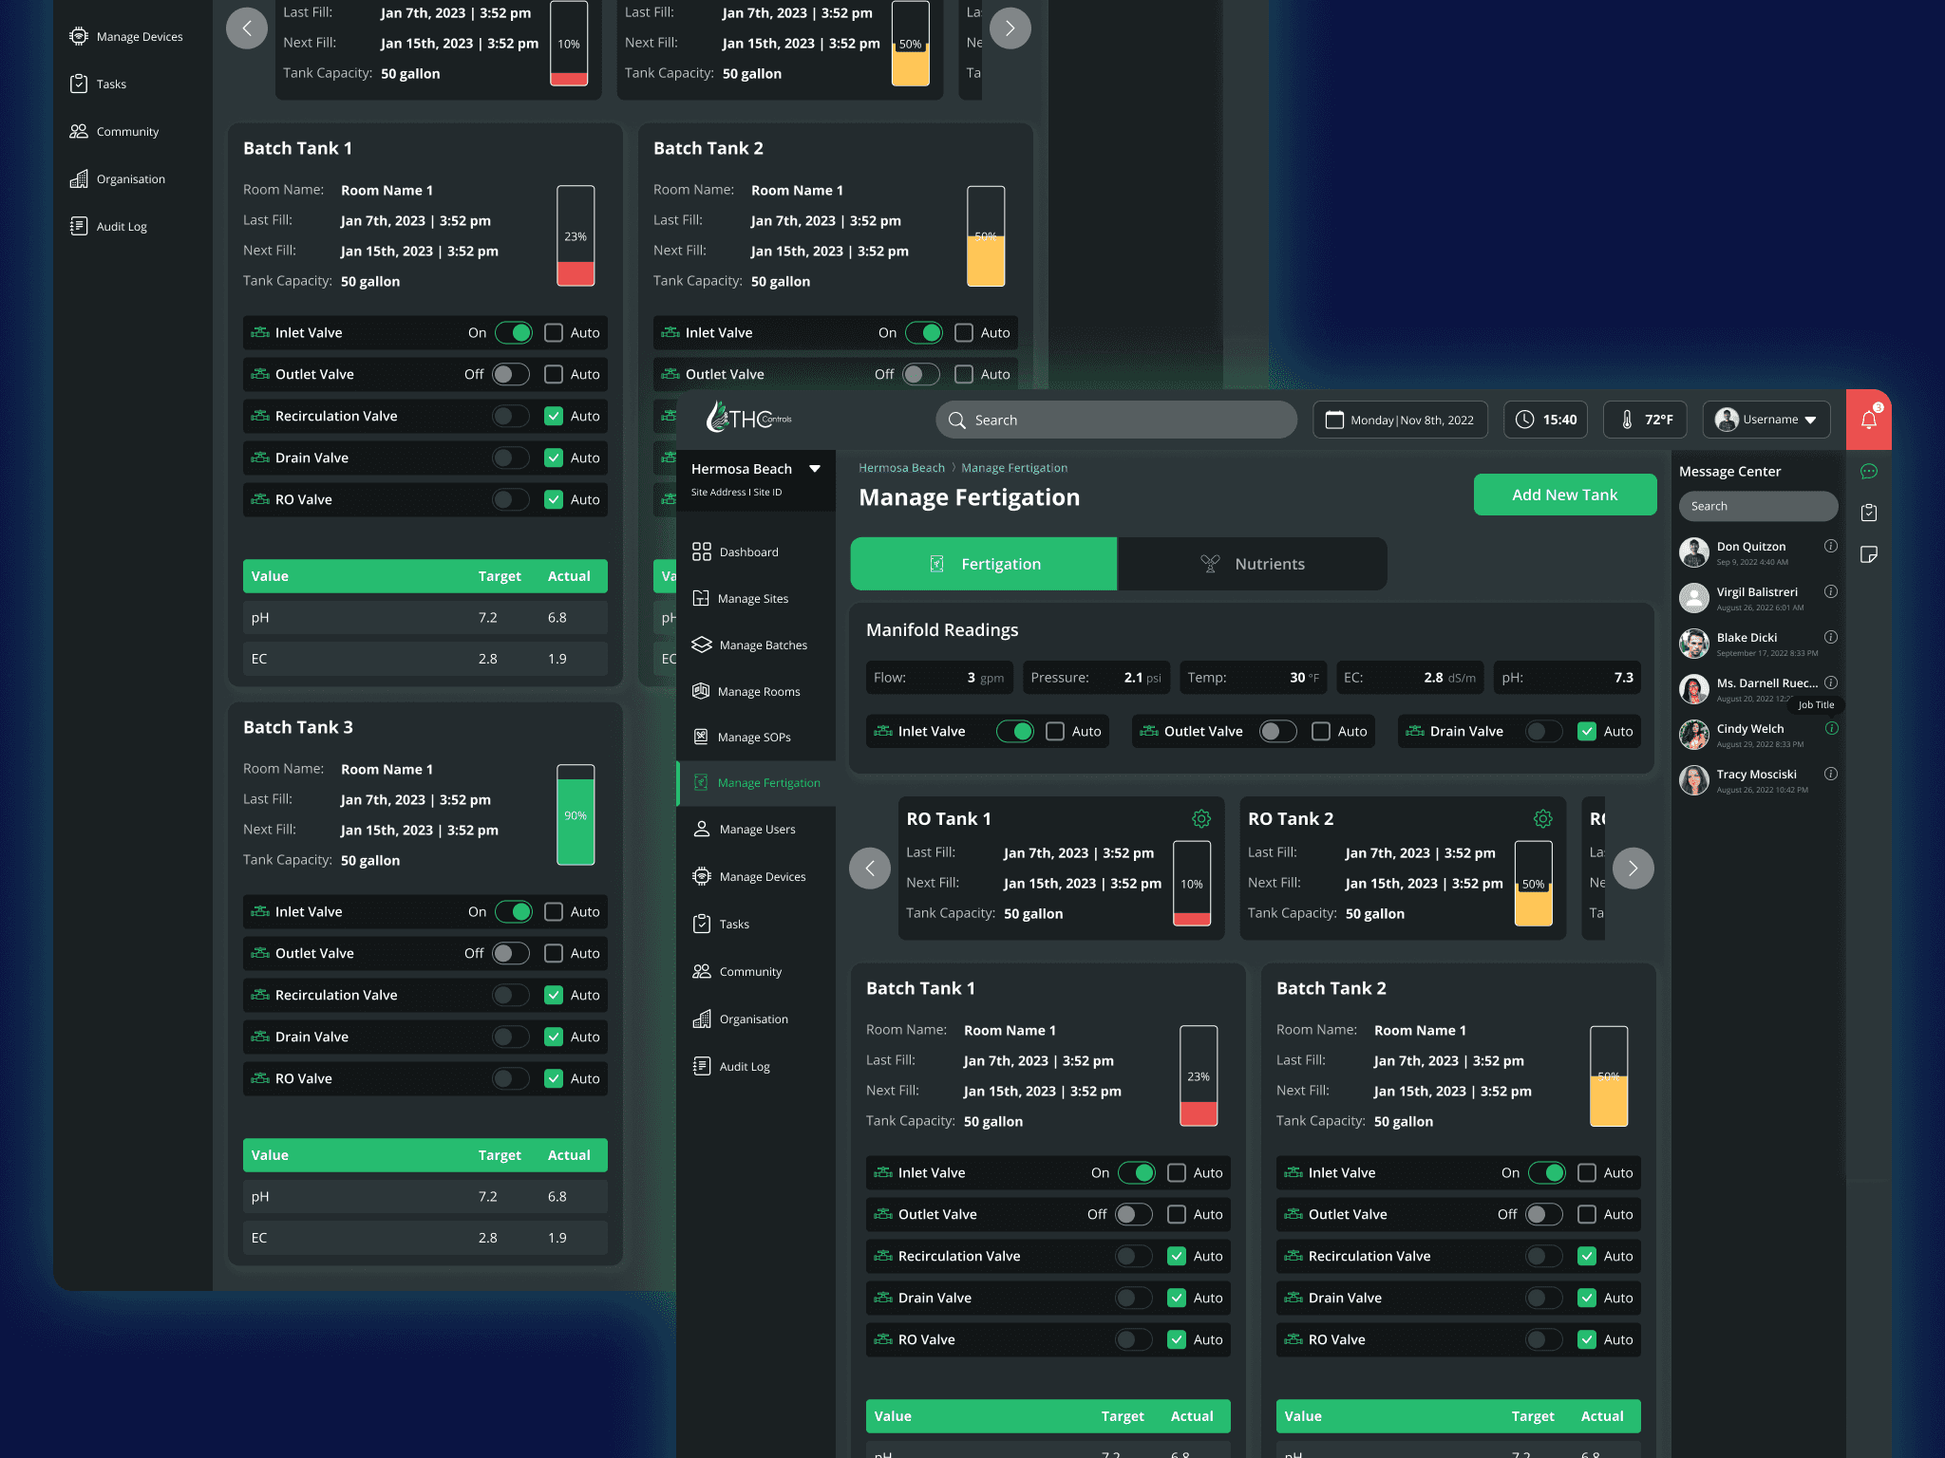Click the Tasks icon in the back window sidebar
The height and width of the screenshot is (1458, 1945).
tap(79, 84)
